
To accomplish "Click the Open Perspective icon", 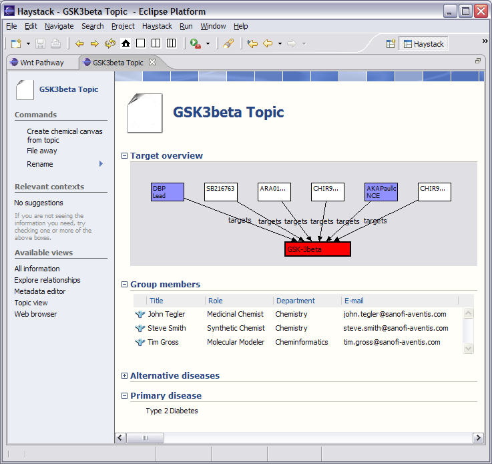I will tap(391, 44).
